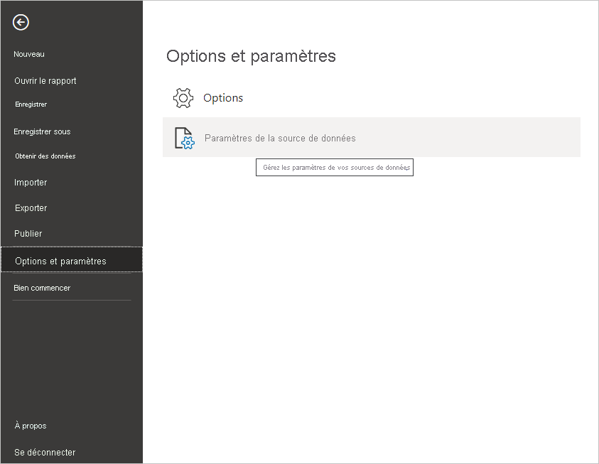599x464 pixels.
Task: Open the Nouveau menu item
Action: [28, 54]
